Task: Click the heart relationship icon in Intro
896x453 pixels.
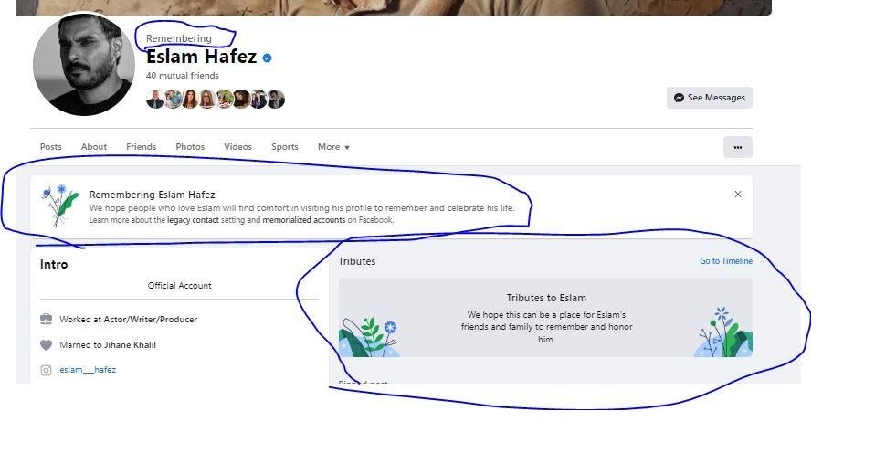Action: coord(47,345)
